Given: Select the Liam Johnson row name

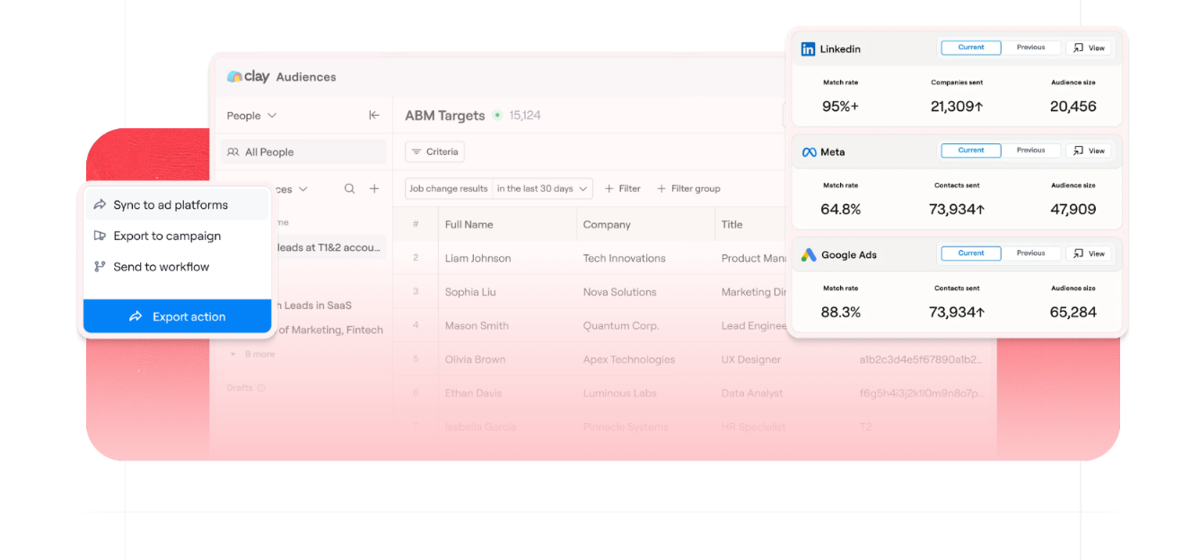Looking at the screenshot, I should click(x=477, y=258).
